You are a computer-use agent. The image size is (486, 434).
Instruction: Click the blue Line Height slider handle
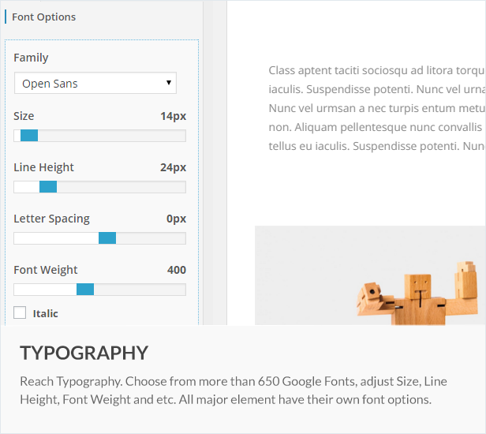pos(48,187)
